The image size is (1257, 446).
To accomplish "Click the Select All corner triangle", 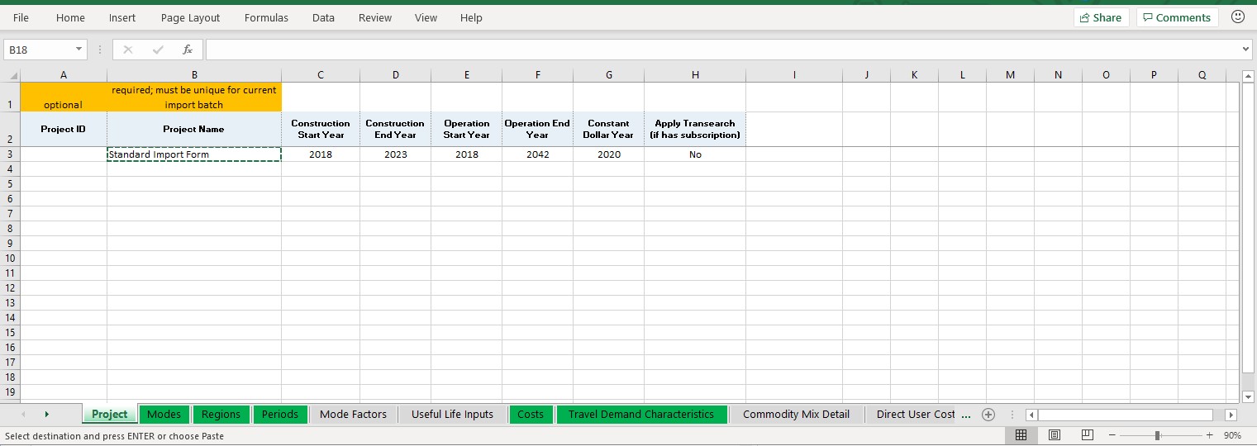I will (12, 75).
